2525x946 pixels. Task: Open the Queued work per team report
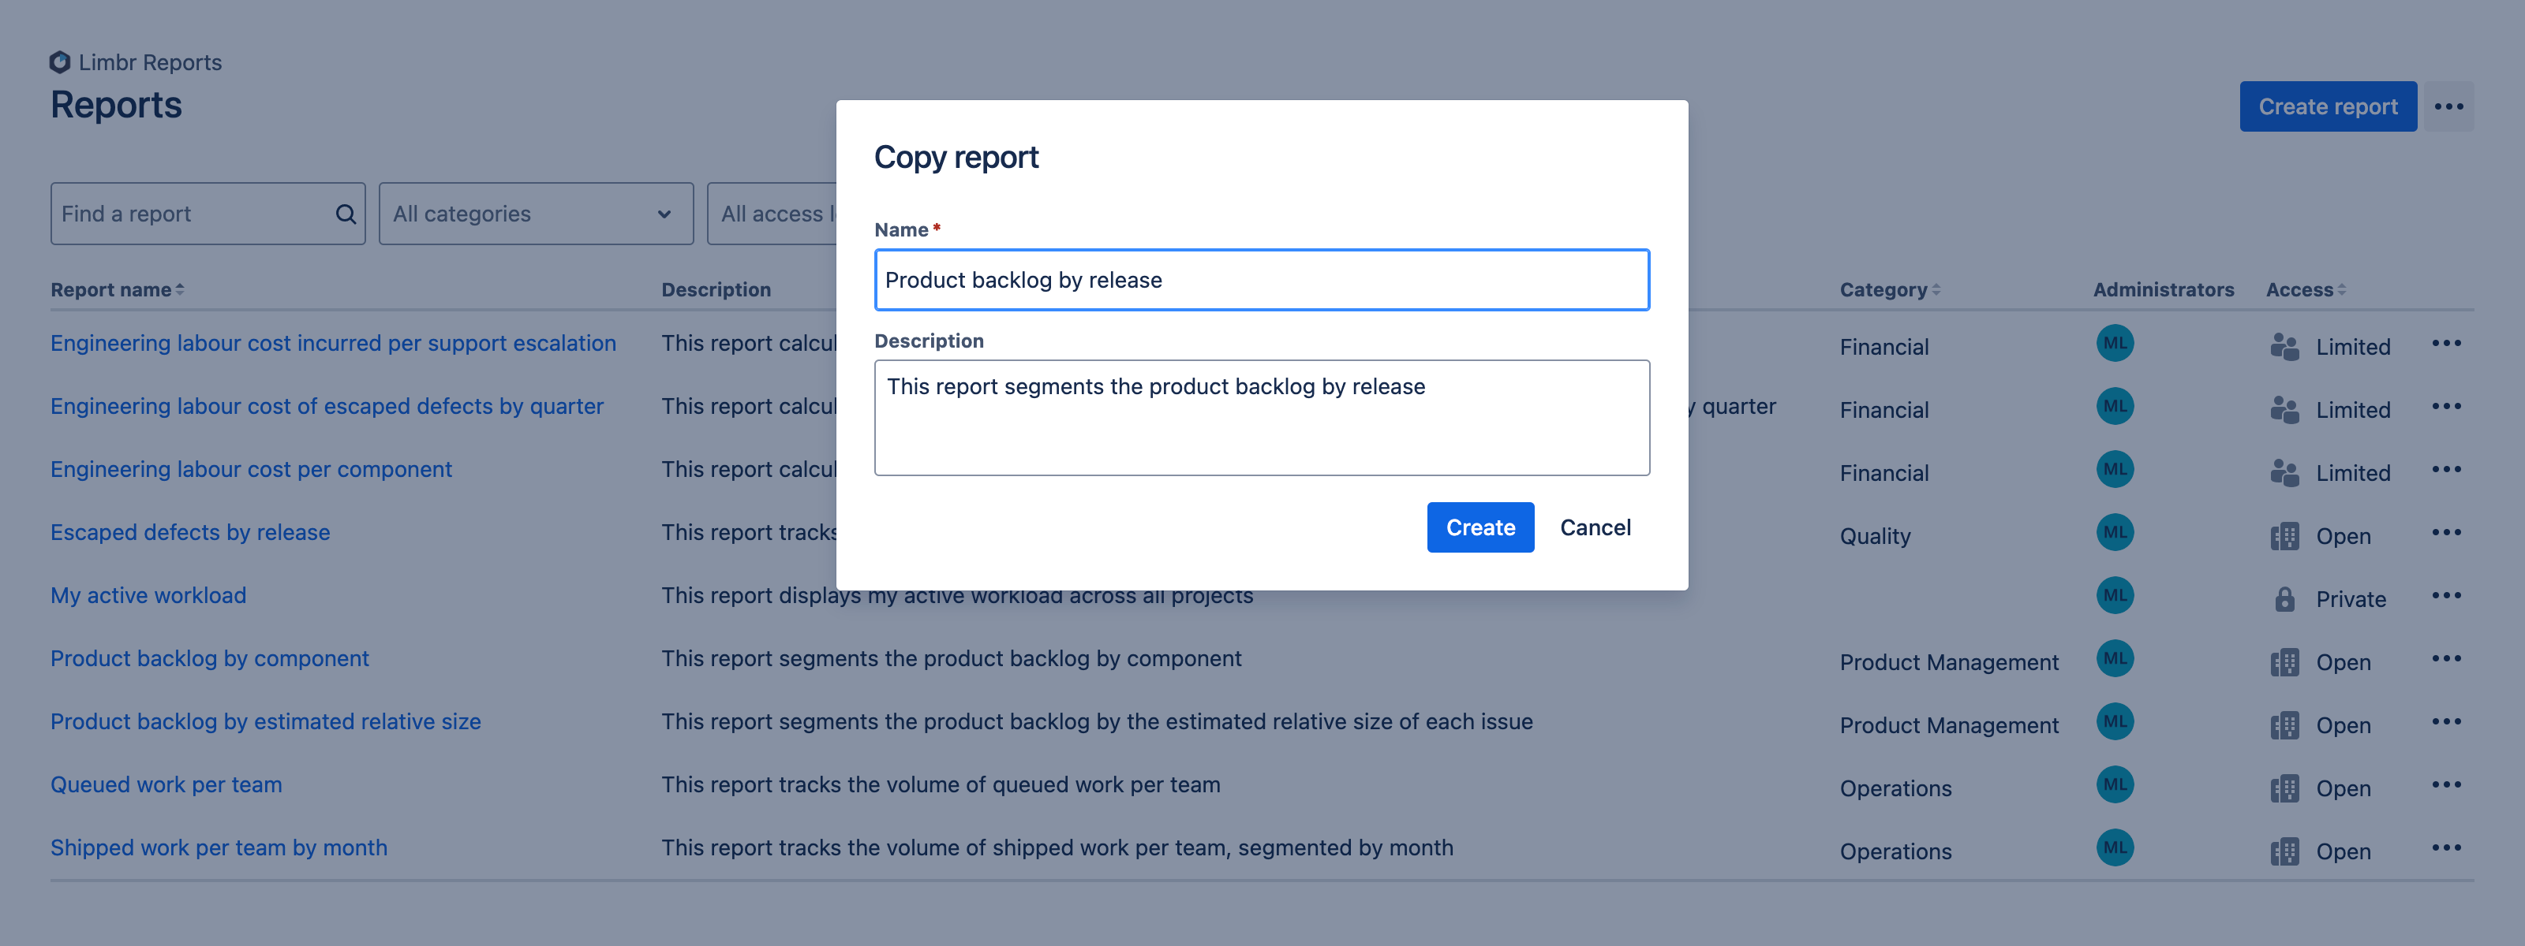pyautogui.click(x=166, y=784)
